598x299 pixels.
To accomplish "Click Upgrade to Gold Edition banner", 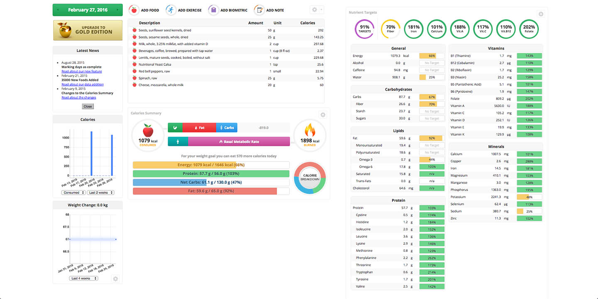I will (x=88, y=30).
